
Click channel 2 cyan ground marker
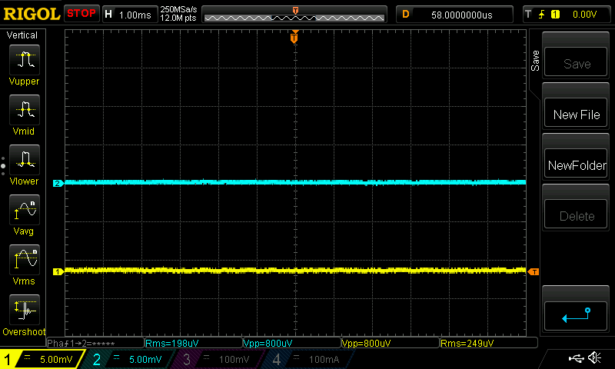[58, 183]
